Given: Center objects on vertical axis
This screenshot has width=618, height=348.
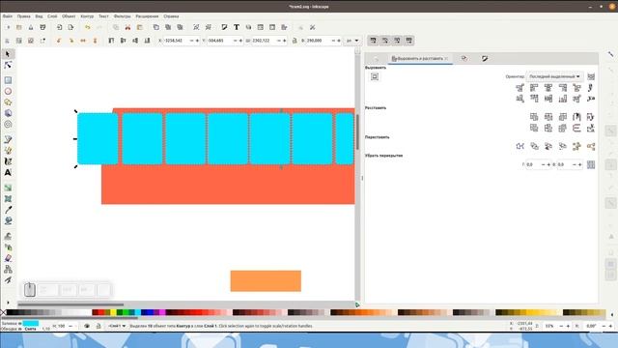Looking at the screenshot, I should (x=548, y=88).
